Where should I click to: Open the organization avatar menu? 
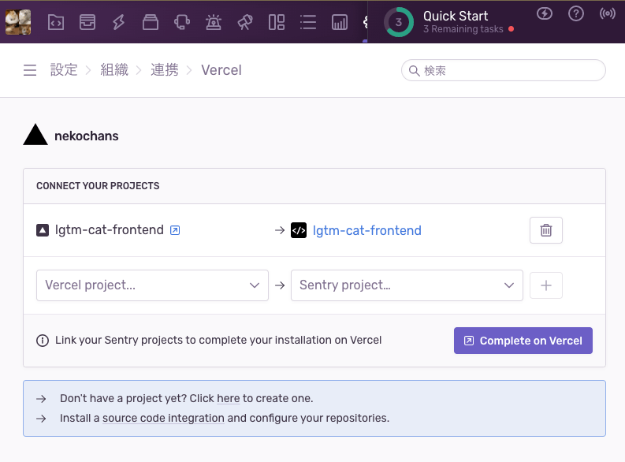click(18, 22)
